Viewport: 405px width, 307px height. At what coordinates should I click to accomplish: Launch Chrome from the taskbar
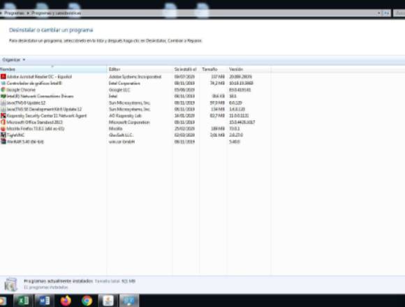click(x=87, y=301)
